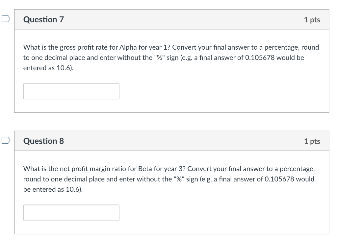Focus the Question 8 answer text field
Image resolution: width=337 pixels, height=240 pixels.
point(71,213)
